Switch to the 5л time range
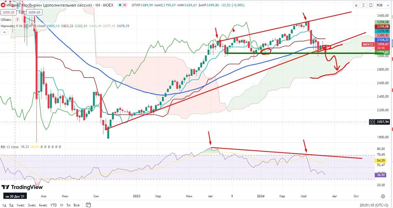The width and height of the screenshot is (393, 208). [x=68, y=205]
